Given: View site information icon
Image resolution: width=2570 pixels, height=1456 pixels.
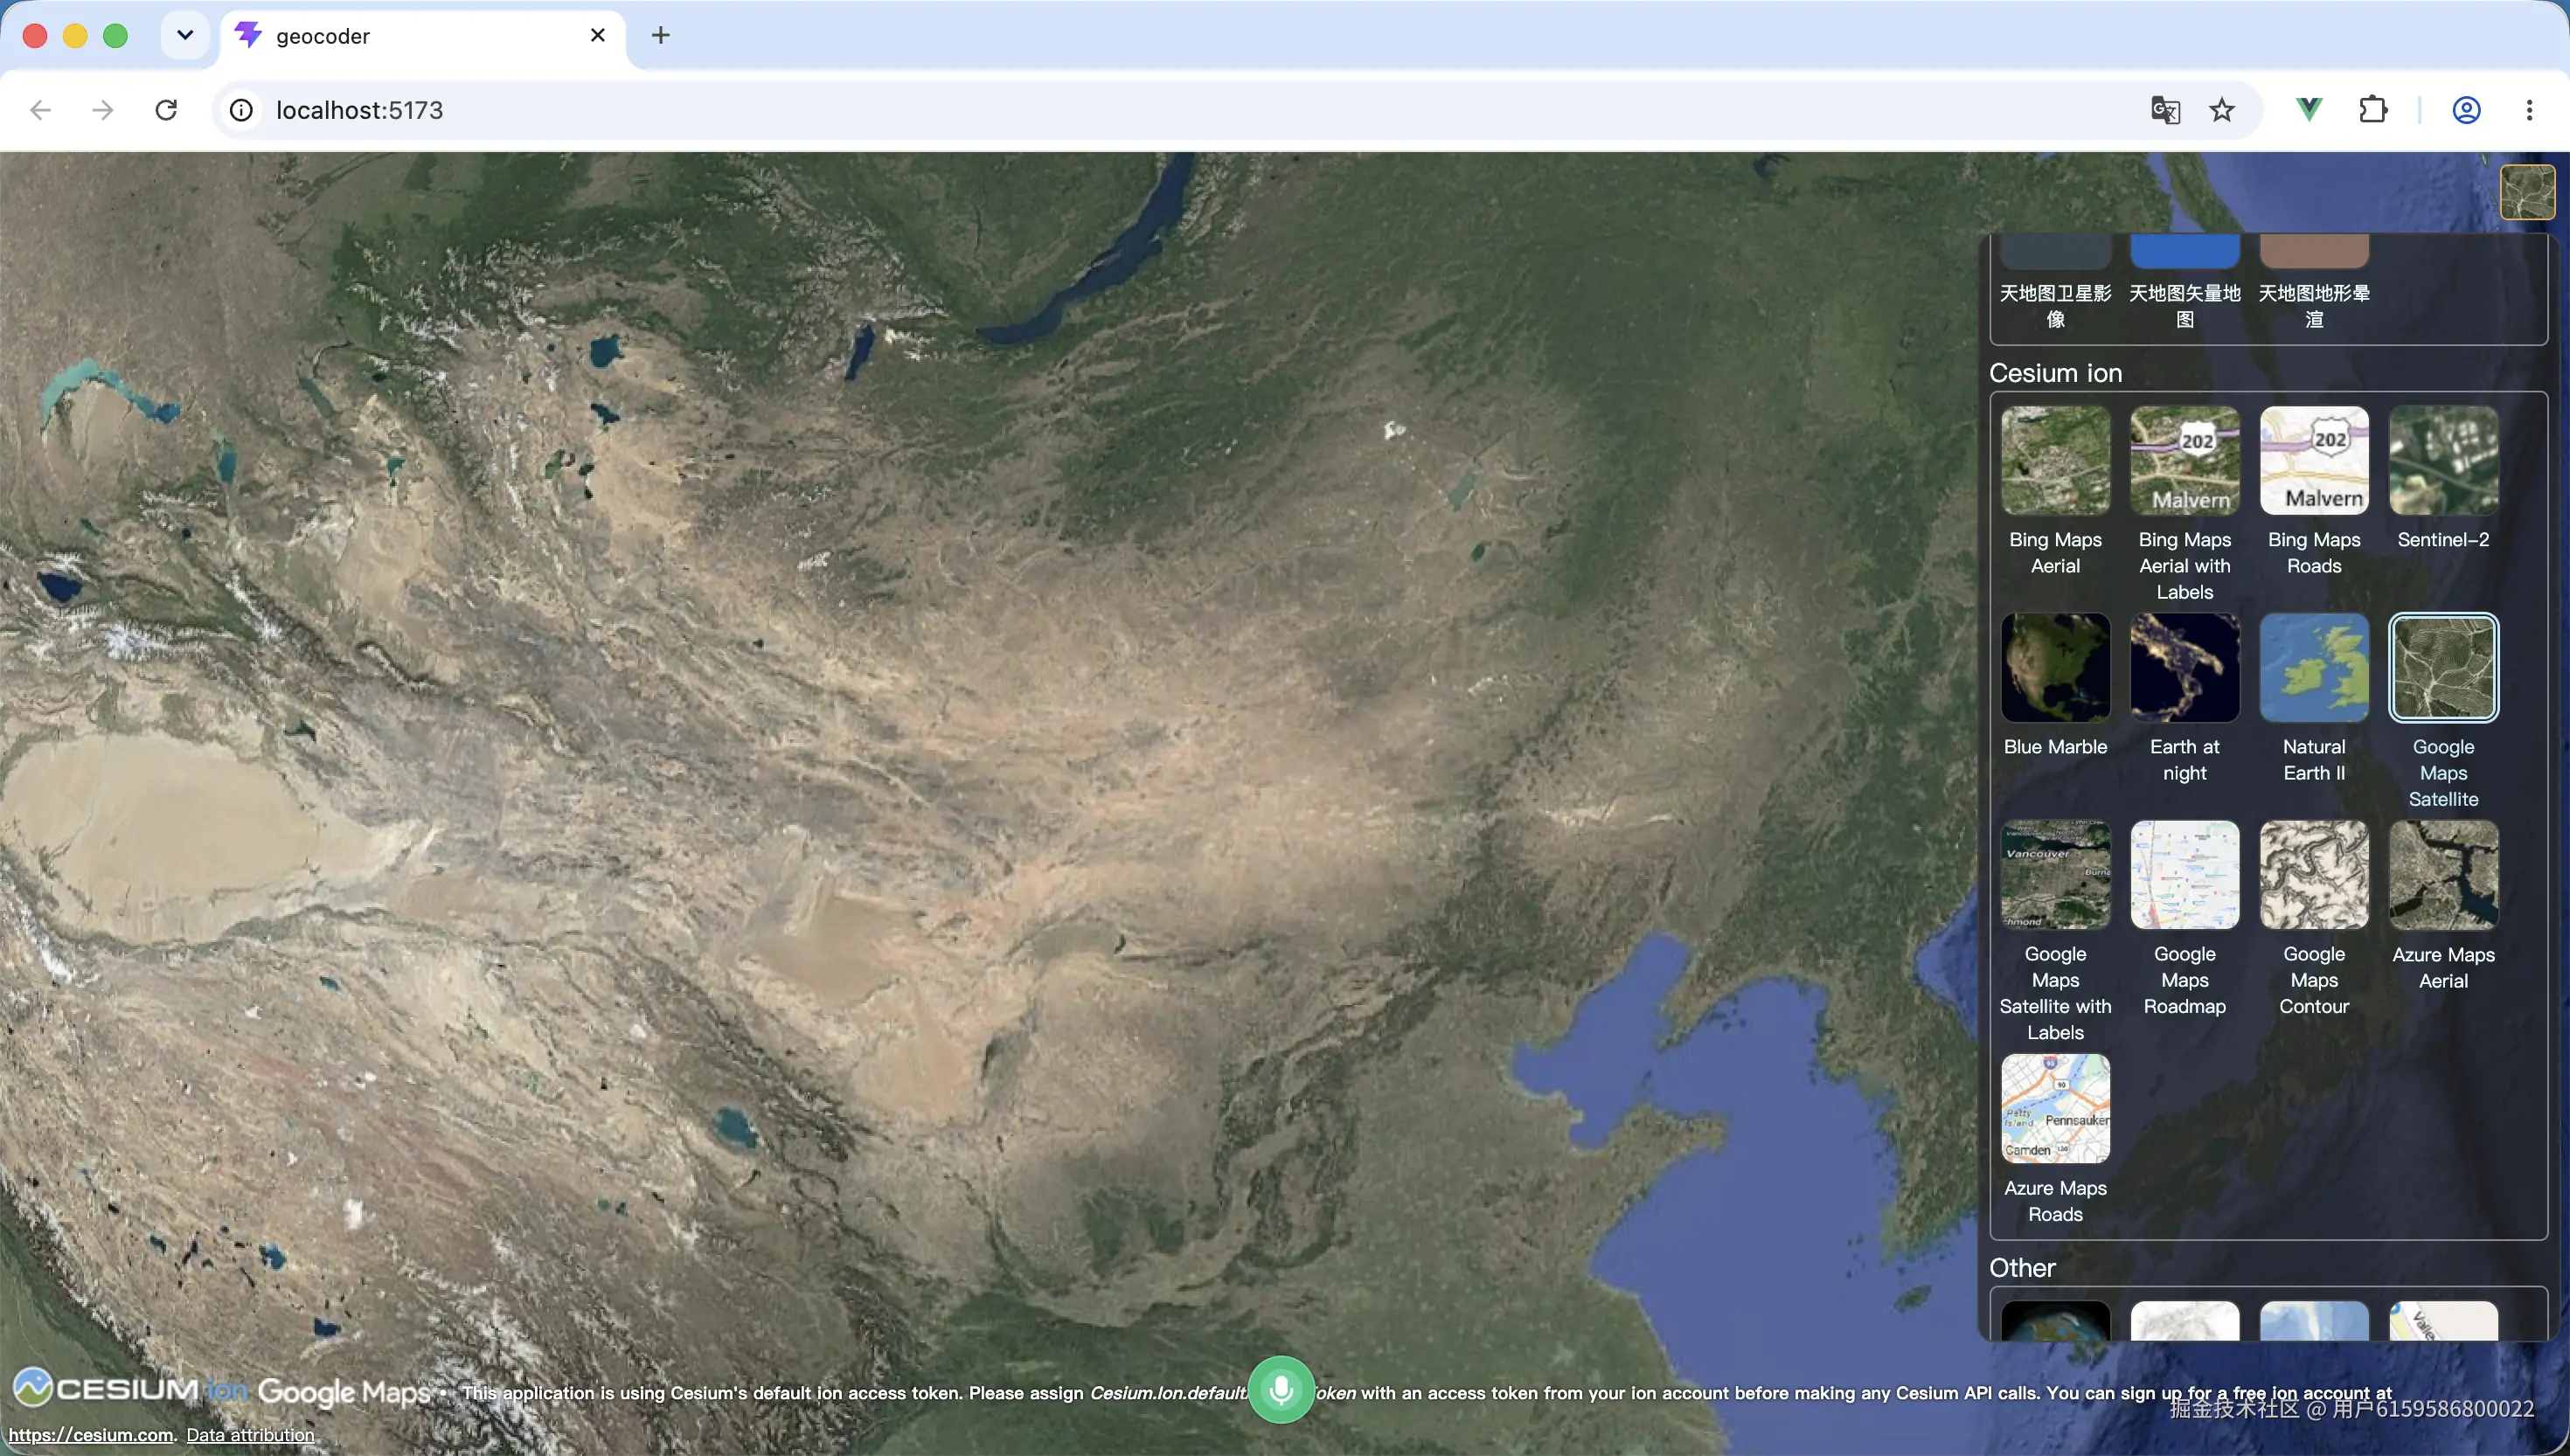Looking at the screenshot, I should (241, 110).
